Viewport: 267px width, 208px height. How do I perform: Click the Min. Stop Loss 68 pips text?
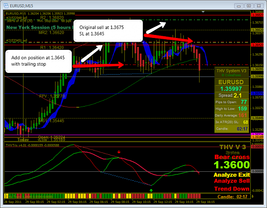[x=54, y=21]
